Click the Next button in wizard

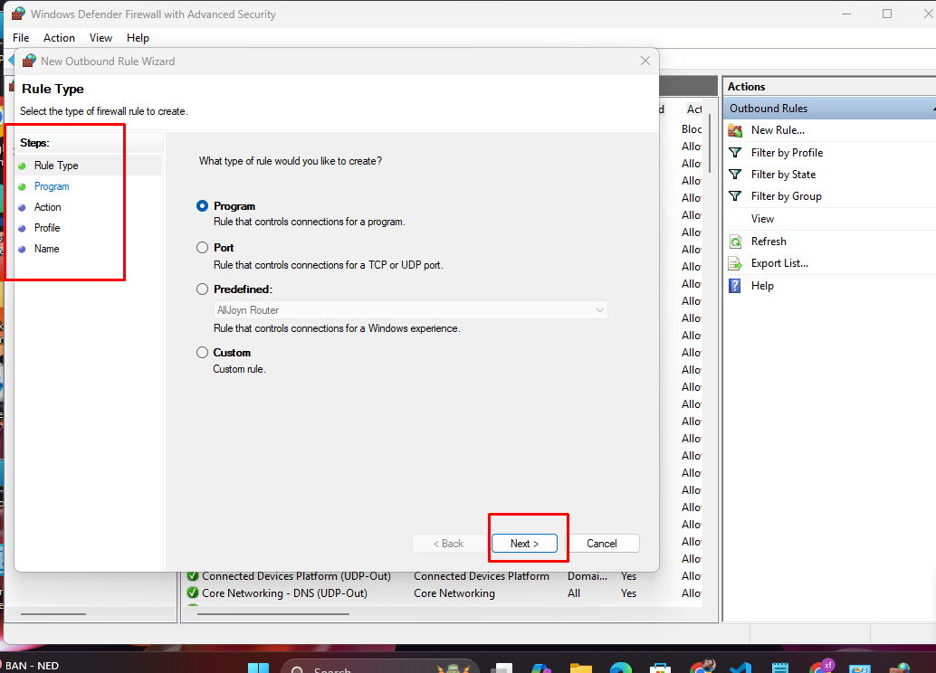coord(524,544)
